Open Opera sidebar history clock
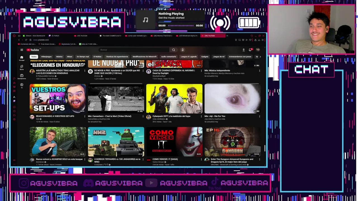Viewport: 358px width, 201px height. point(14,111)
